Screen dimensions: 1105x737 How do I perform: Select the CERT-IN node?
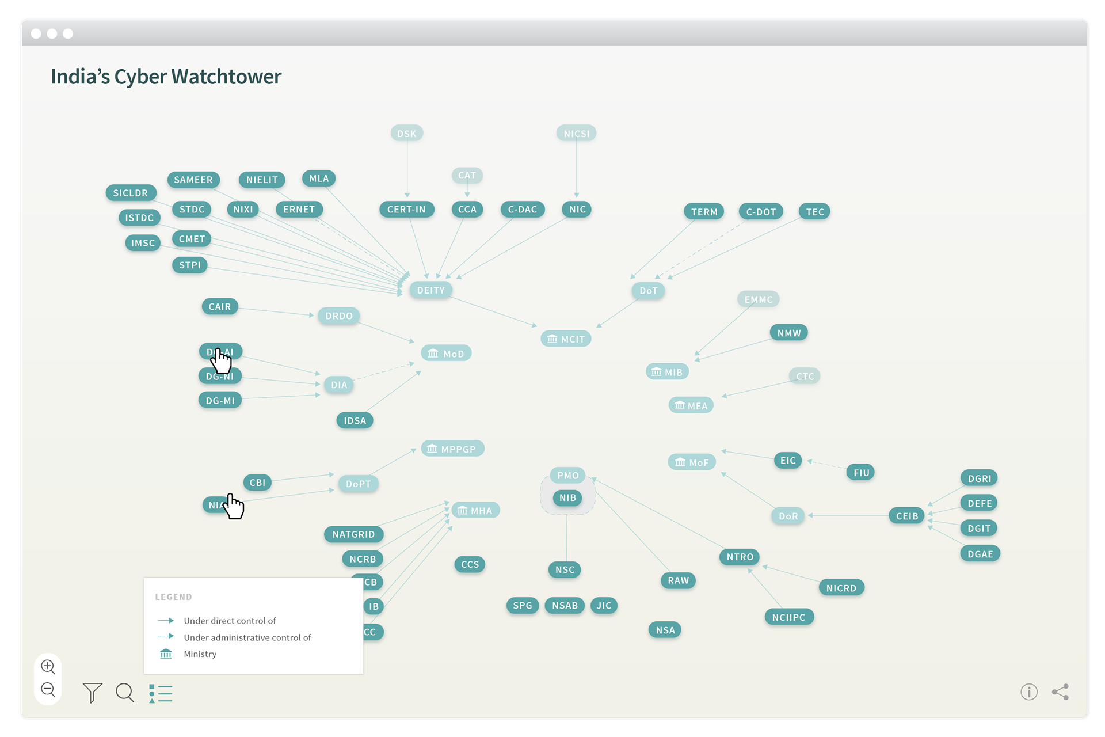tap(406, 210)
